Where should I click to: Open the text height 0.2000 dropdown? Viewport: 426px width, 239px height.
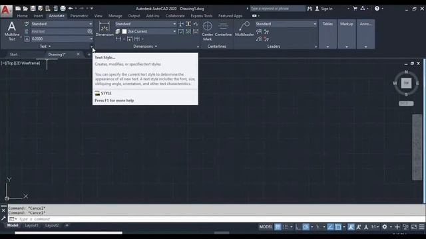click(62, 39)
